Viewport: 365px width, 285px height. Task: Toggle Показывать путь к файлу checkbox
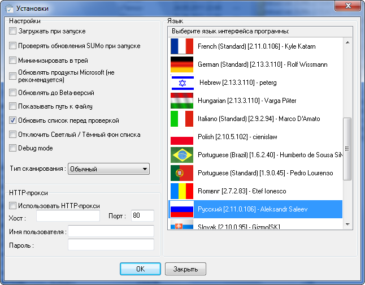click(12, 106)
